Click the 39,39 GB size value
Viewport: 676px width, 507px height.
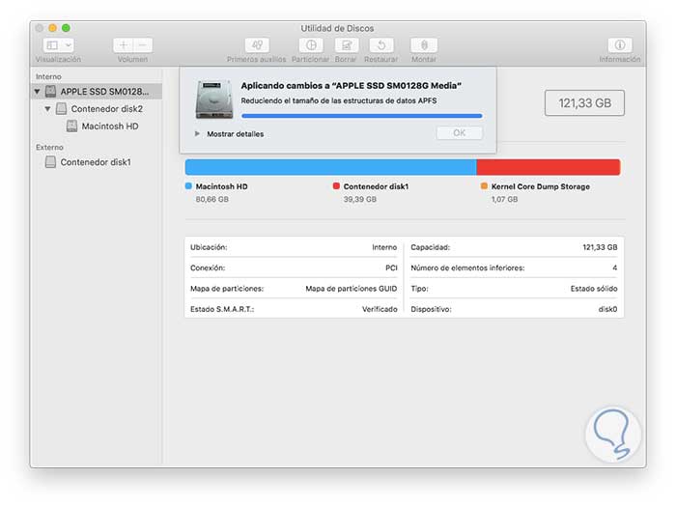coord(360,199)
